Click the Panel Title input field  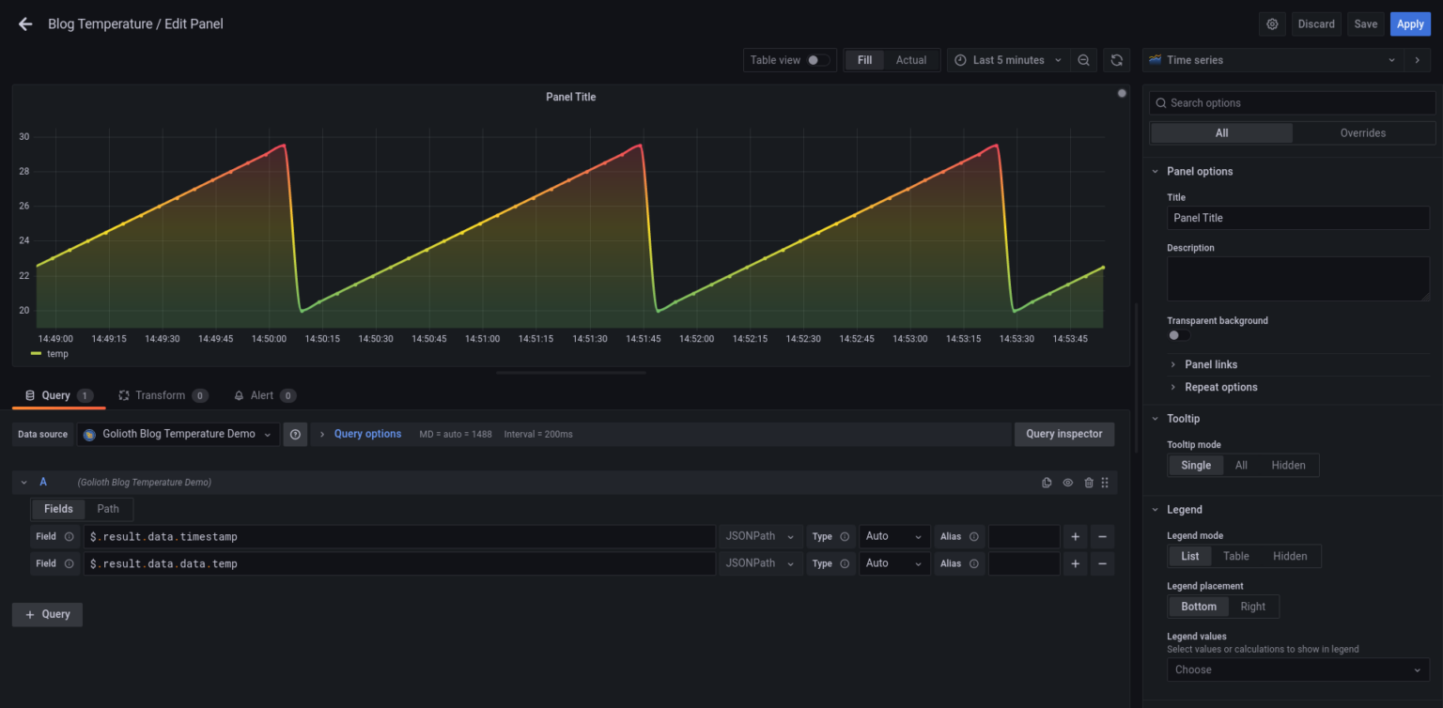(x=1297, y=217)
